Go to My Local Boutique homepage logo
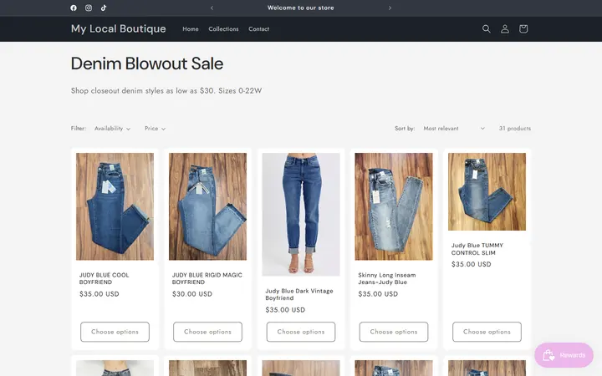The width and height of the screenshot is (602, 376). coord(118,28)
